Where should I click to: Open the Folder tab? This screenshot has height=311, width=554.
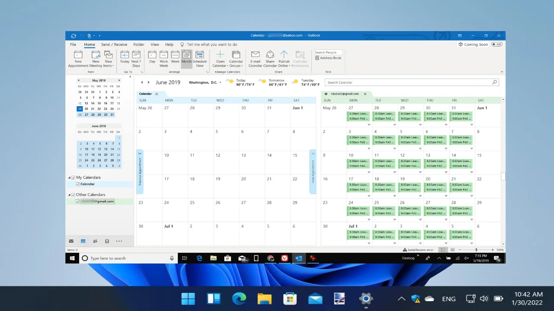pos(139,44)
